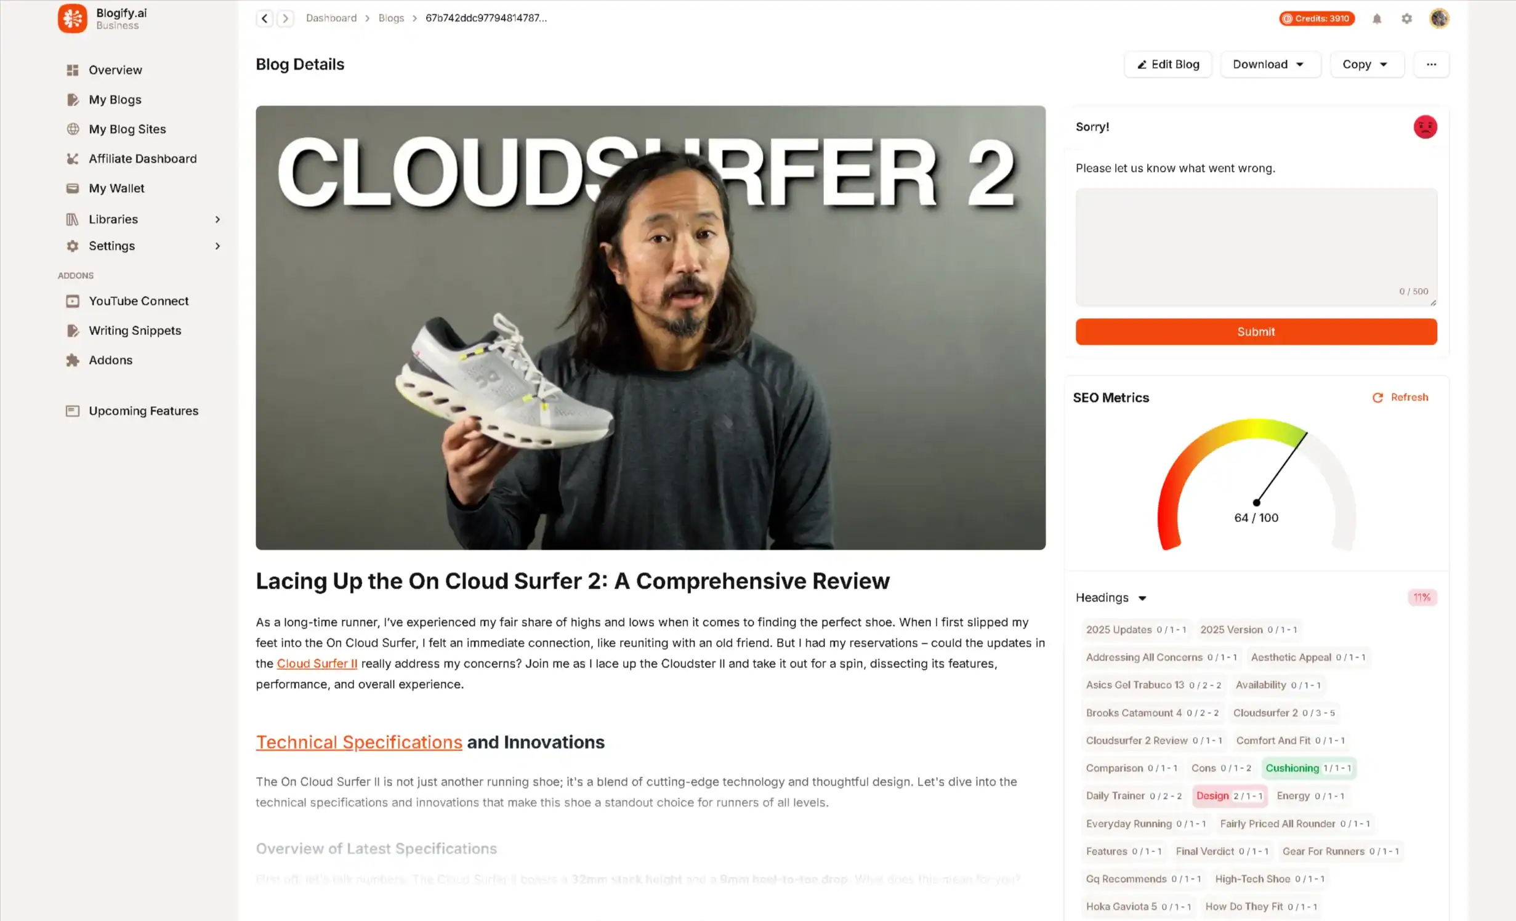Open the Download dropdown
The image size is (1516, 921).
[1270, 64]
